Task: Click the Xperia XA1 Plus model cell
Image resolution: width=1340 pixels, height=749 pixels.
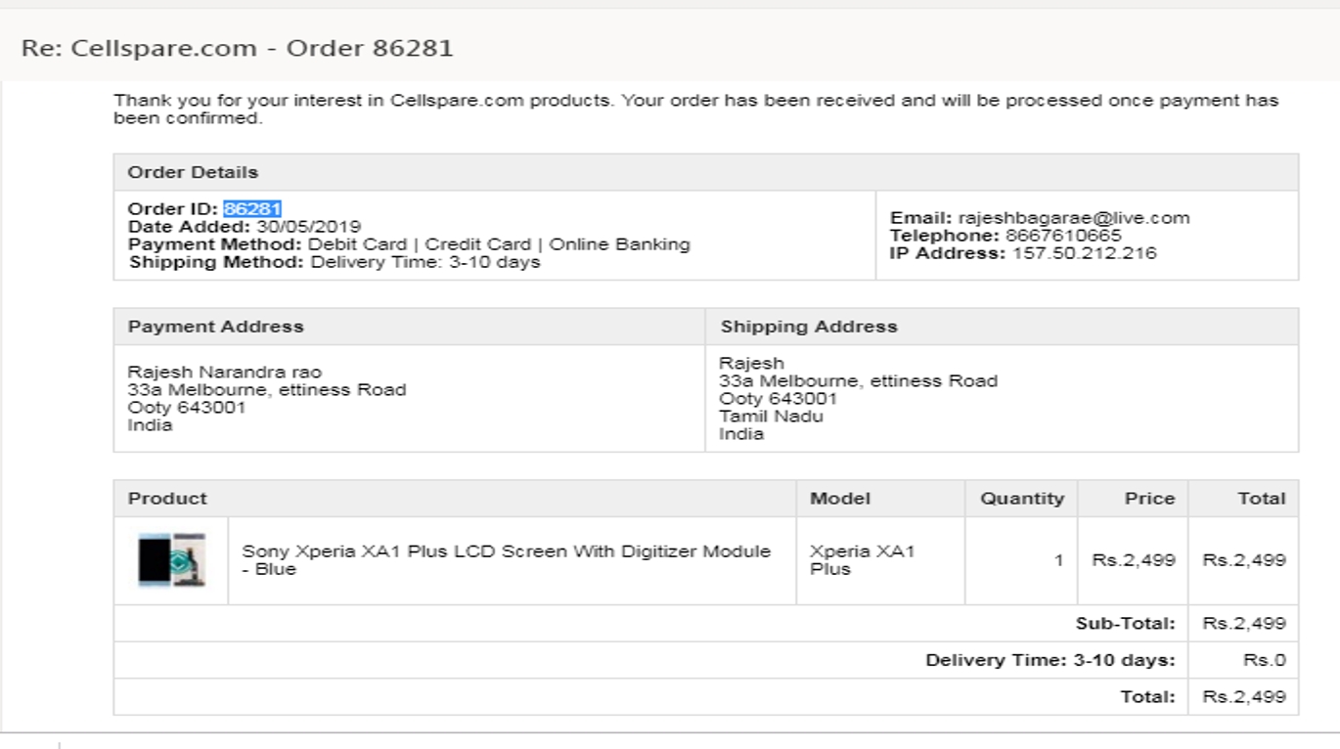Action: pos(862,560)
